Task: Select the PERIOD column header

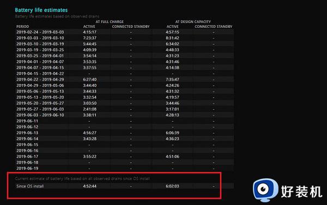Action: (23, 27)
